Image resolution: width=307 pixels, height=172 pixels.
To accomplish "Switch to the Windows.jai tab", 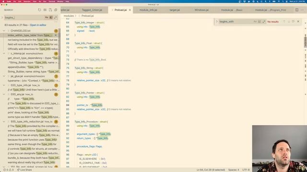I will click(201, 10).
